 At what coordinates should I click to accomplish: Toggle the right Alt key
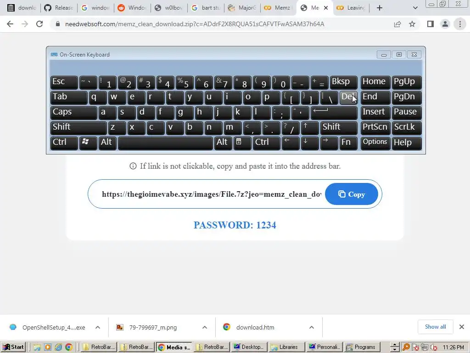tap(223, 143)
